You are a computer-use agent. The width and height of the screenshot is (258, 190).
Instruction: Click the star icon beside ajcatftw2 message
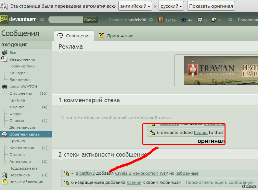tap(67, 173)
